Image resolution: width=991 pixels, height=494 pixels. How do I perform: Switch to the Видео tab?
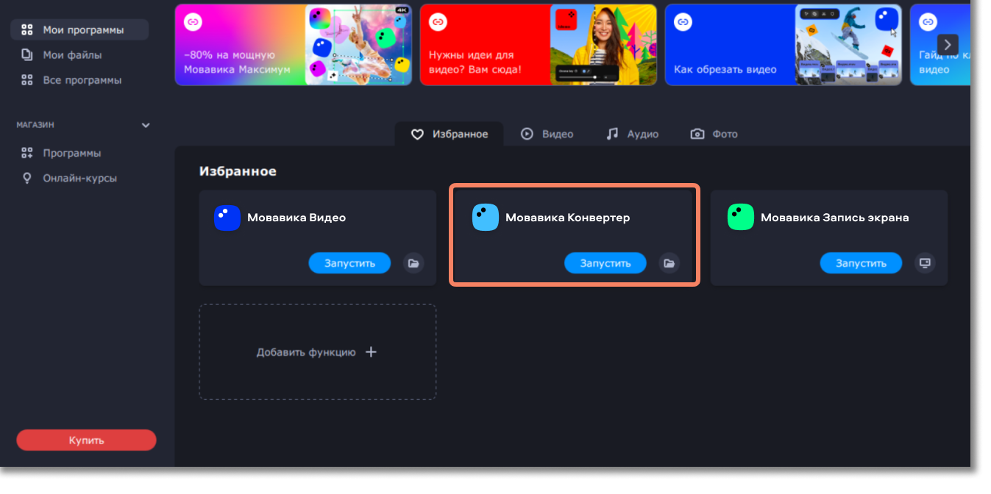click(547, 135)
